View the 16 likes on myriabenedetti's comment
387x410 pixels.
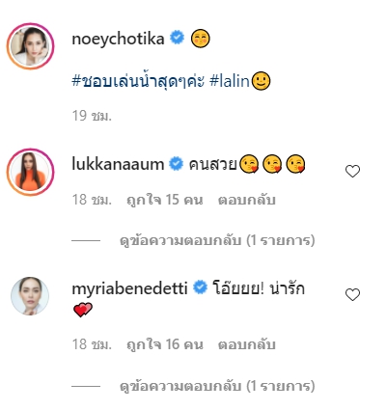click(x=165, y=344)
